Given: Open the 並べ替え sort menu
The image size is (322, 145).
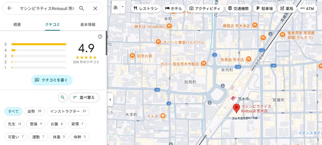Looking at the screenshot, I should click(84, 97).
